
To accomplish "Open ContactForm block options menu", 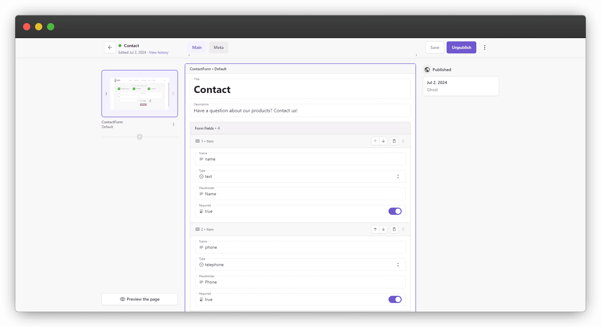I will [174, 124].
